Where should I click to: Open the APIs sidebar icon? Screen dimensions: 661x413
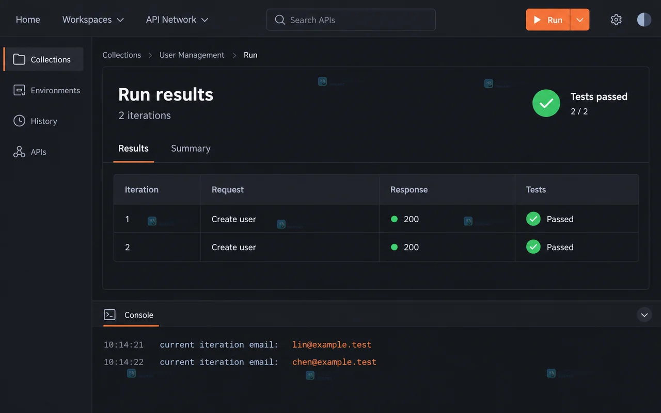coord(19,152)
